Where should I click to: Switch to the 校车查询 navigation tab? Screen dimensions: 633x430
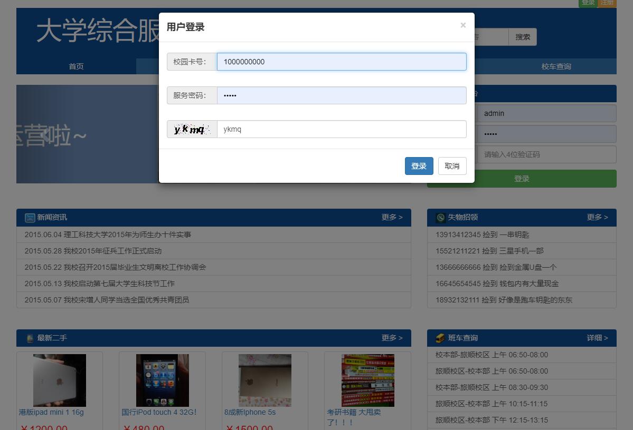(556, 66)
